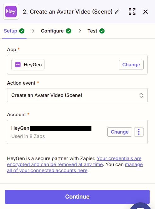Click the chevron between Setup and Configure
Screen dimensions: 155x209
coord(33,31)
